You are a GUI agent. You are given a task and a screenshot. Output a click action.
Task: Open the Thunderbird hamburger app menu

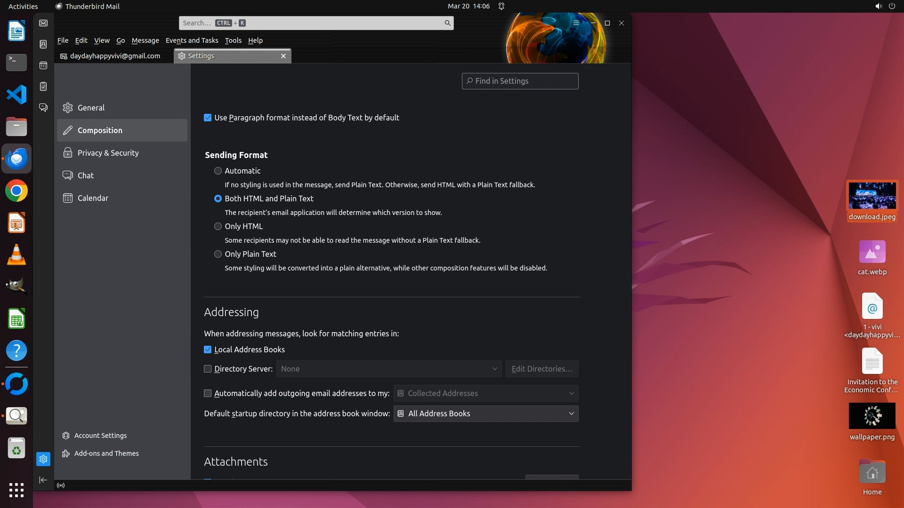[x=576, y=23]
